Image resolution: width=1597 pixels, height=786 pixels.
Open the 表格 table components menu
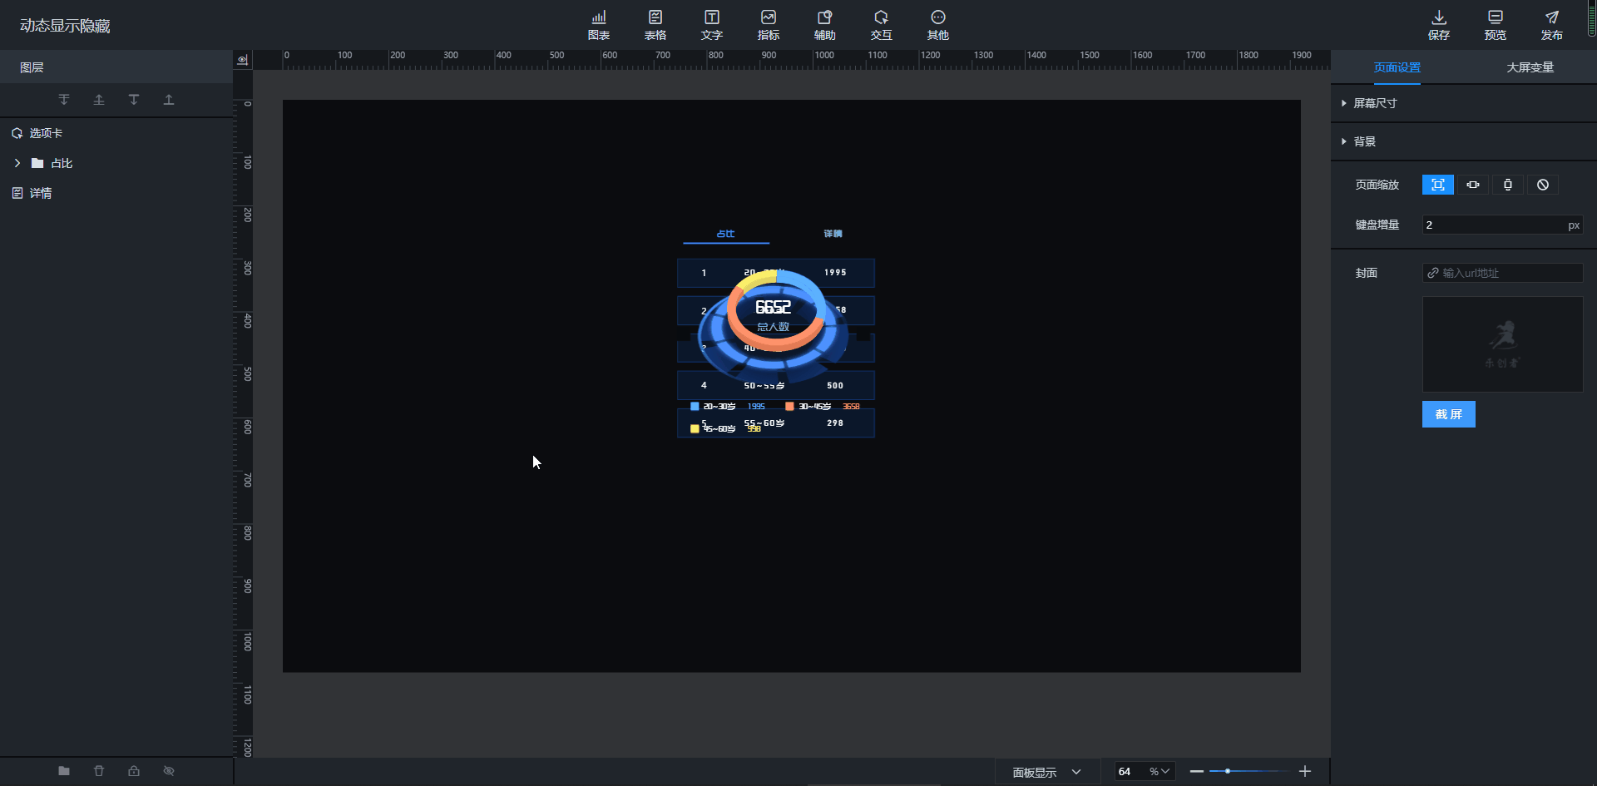coord(655,25)
